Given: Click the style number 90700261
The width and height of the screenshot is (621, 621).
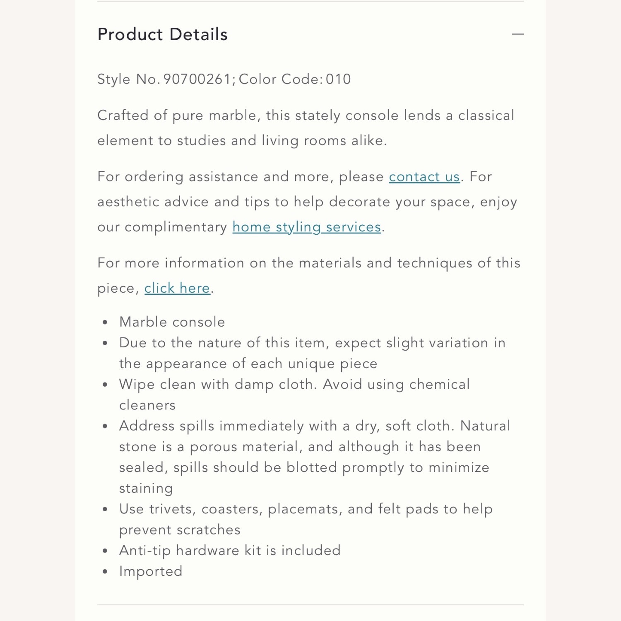Looking at the screenshot, I should (197, 79).
